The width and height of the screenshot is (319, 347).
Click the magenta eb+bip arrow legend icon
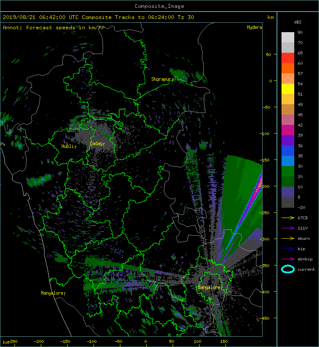click(x=288, y=259)
